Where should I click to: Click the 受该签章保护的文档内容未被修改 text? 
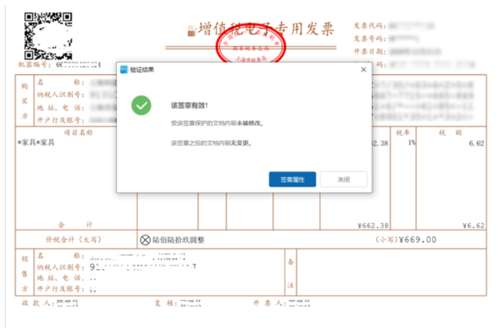[217, 124]
